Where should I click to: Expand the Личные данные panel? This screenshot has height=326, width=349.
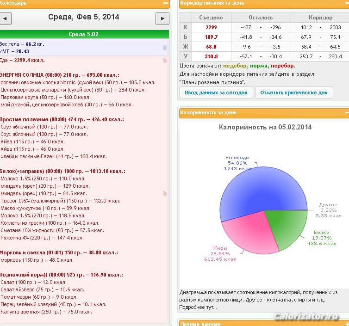tap(347, 324)
